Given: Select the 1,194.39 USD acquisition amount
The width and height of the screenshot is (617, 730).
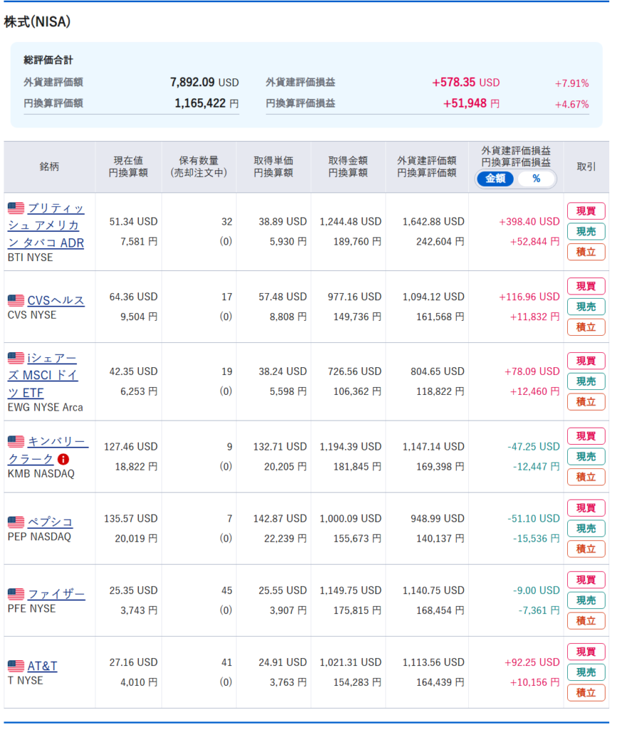Looking at the screenshot, I should (351, 446).
